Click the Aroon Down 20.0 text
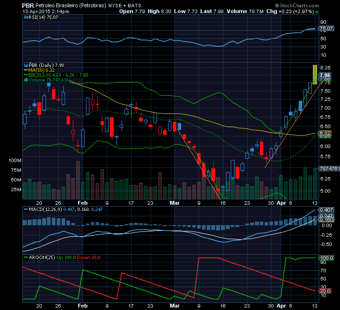 coord(88,257)
